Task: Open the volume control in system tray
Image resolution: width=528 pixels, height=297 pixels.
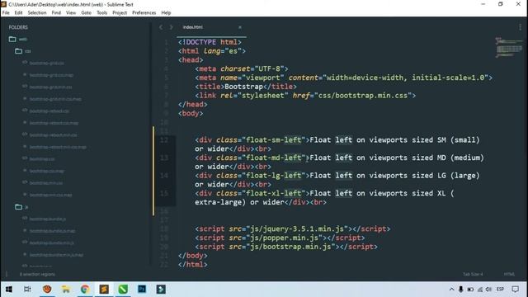Action: pos(488,290)
